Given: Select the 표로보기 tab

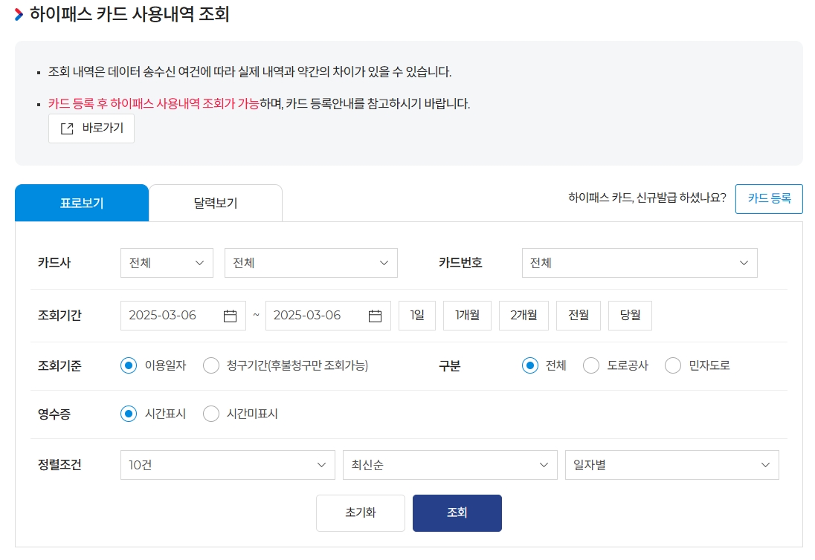Looking at the screenshot, I should pos(82,202).
